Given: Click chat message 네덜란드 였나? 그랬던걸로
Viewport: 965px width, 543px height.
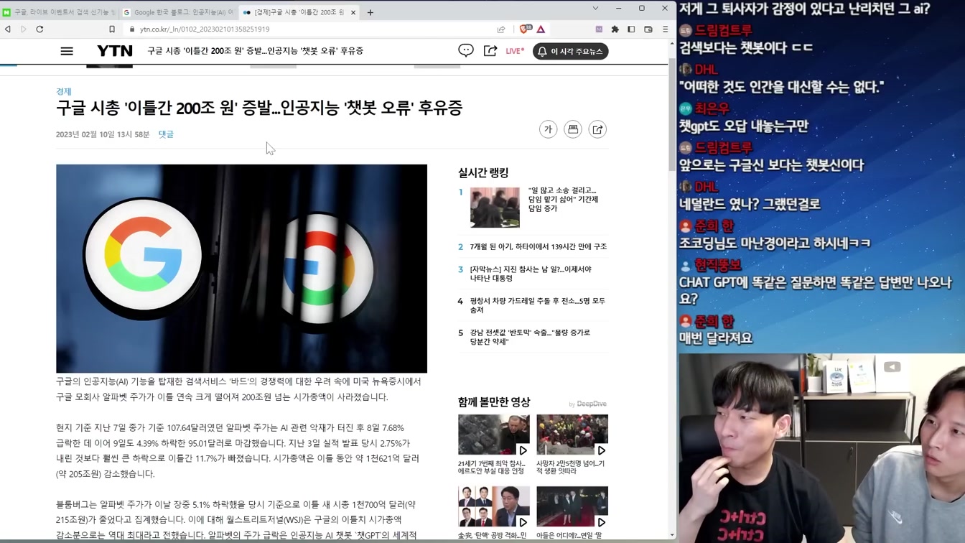Looking at the screenshot, I should click(750, 205).
